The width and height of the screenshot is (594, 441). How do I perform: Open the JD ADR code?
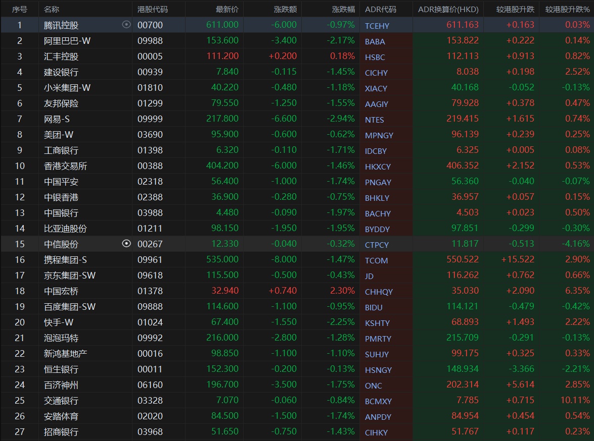point(369,276)
